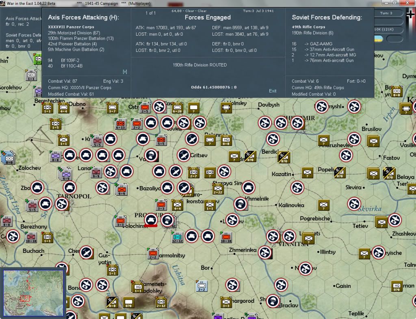
Task: Select the blue 0=0 rail unit stack
Action: [x=9, y=158]
